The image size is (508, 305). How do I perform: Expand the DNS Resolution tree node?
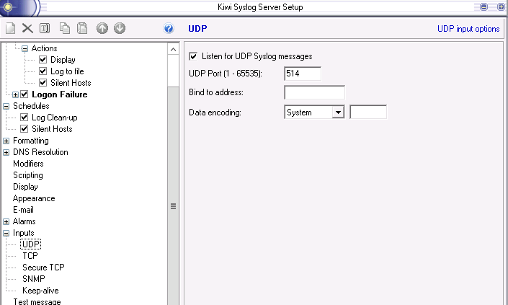(x=6, y=153)
